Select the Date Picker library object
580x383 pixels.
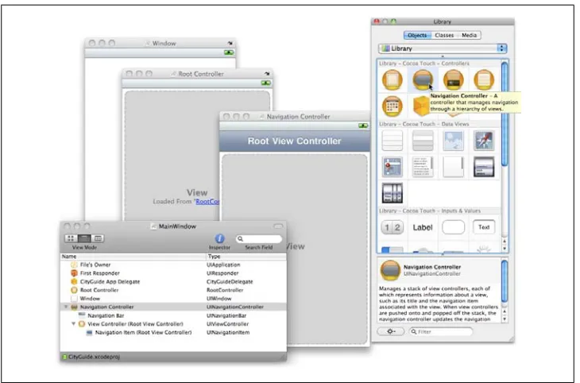tap(484, 167)
